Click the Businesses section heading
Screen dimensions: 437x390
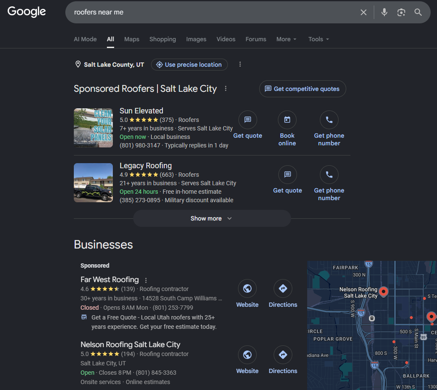[x=104, y=245]
